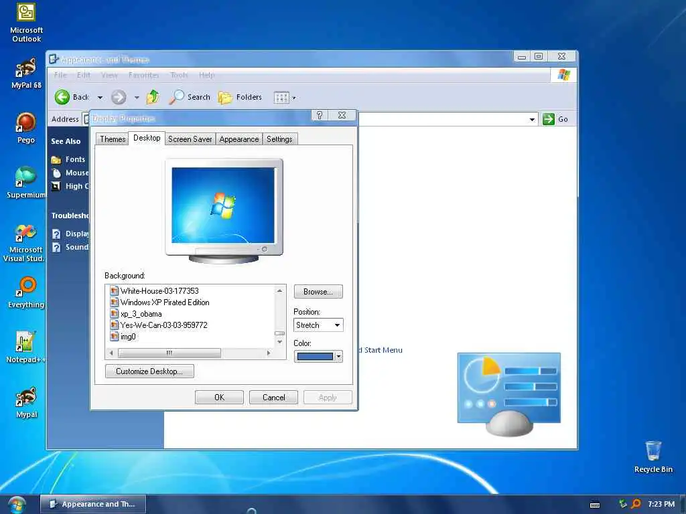Image resolution: width=686 pixels, height=514 pixels.
Task: Open the Tools menu
Action: [x=179, y=75]
